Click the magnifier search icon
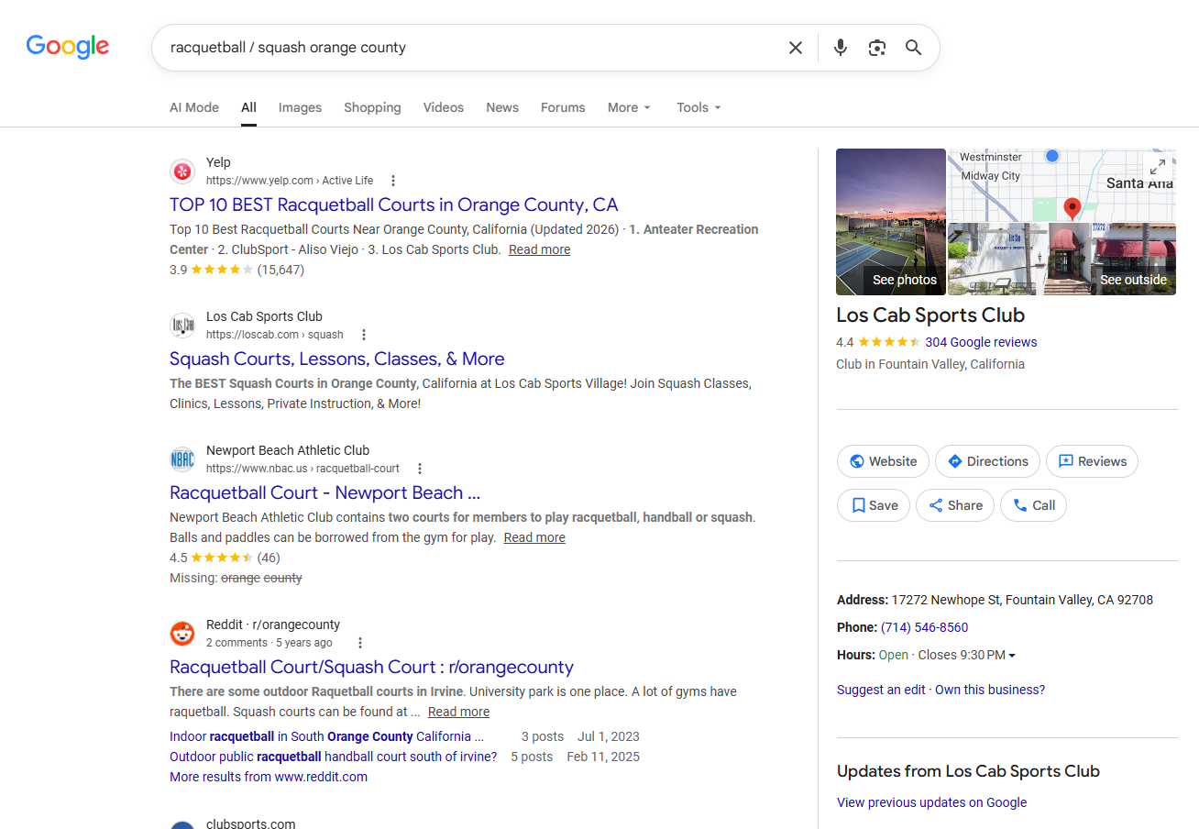 point(914,48)
